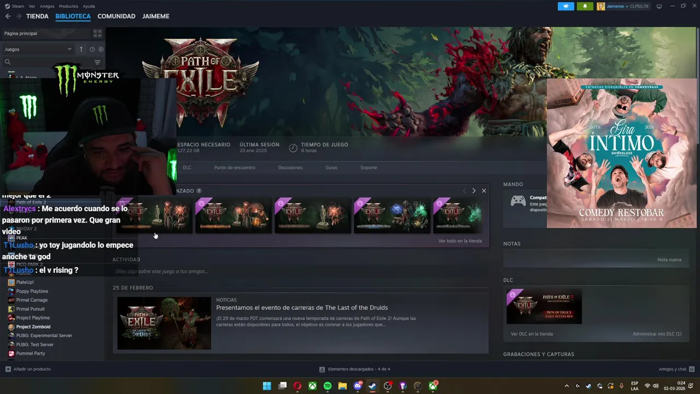This screenshot has width=700, height=394.
Task: Click Administrar mis DLC (1)
Action: 657,334
